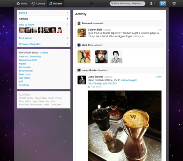Click last suggested avatar with red shirt

coord(59,30)
